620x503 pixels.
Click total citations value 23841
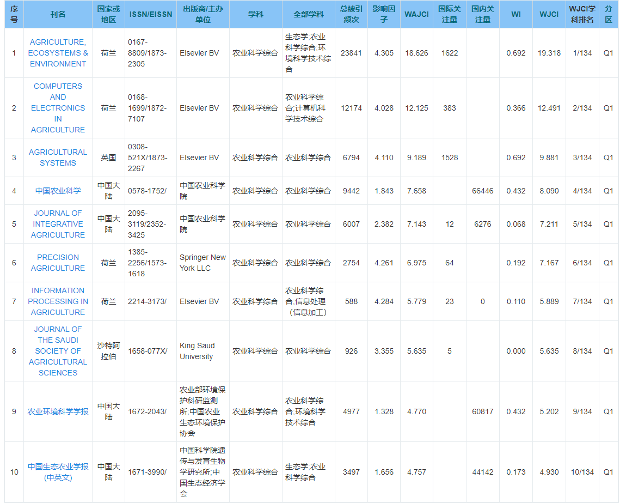[x=351, y=53]
